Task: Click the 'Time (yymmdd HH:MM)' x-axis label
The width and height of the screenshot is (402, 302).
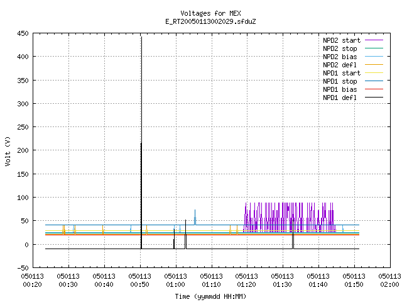Action: pos(210,296)
